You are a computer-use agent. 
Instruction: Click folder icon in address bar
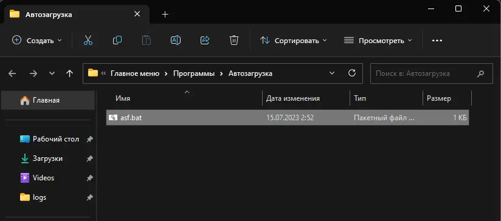[93, 73]
